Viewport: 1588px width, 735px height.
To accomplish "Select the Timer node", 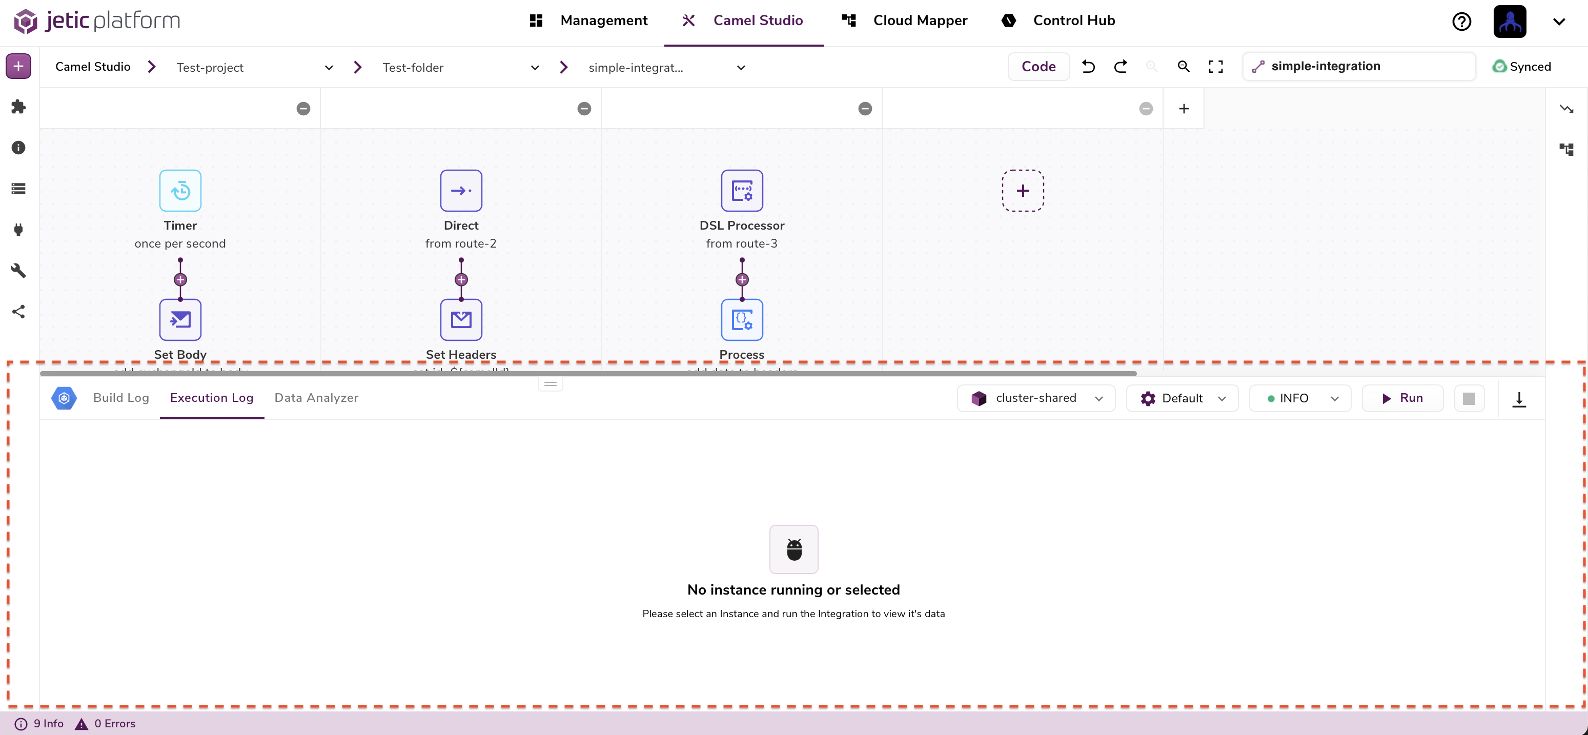I will click(x=180, y=191).
